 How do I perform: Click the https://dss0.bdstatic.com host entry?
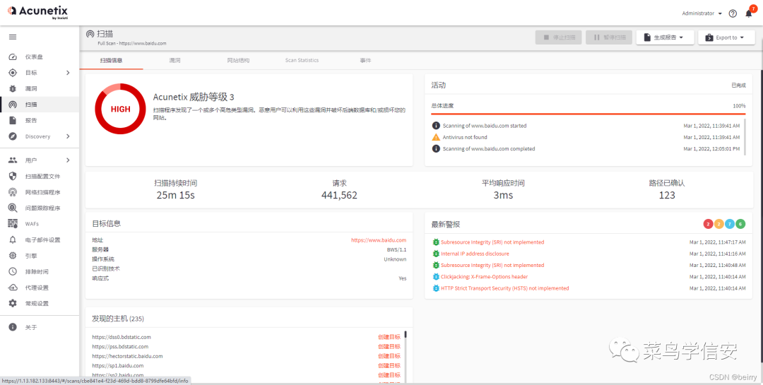pyautogui.click(x=122, y=337)
